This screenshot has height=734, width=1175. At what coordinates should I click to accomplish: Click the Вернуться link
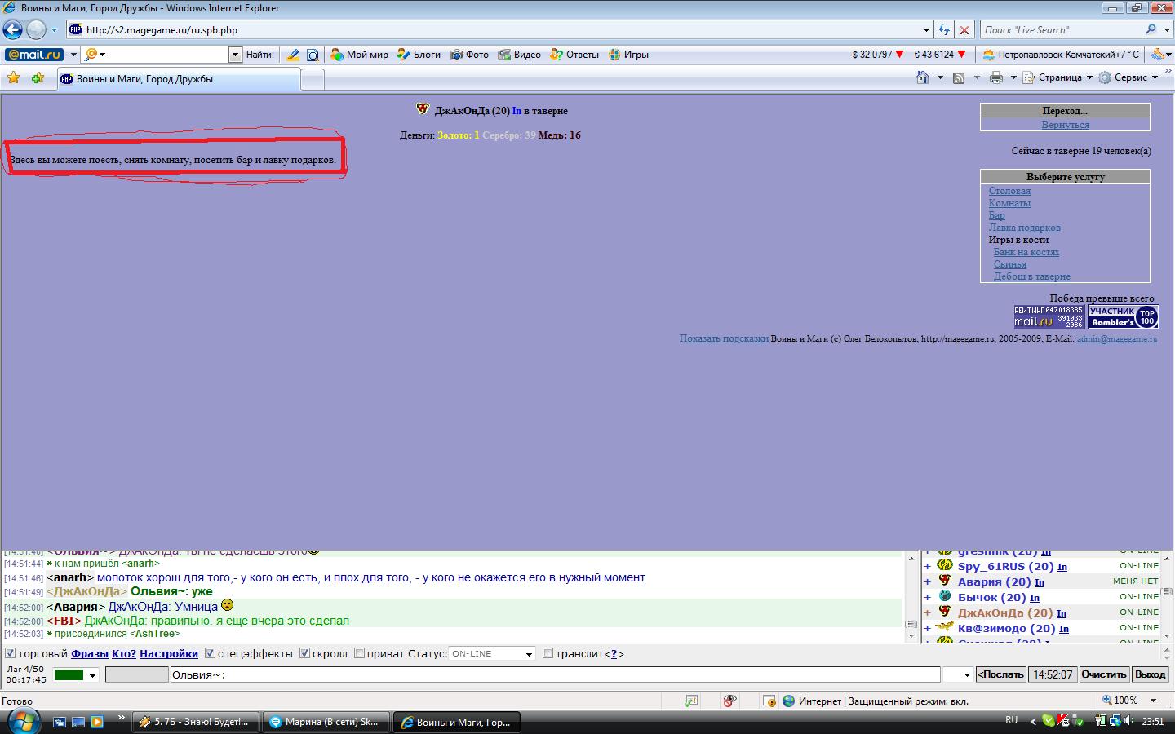coord(1065,125)
